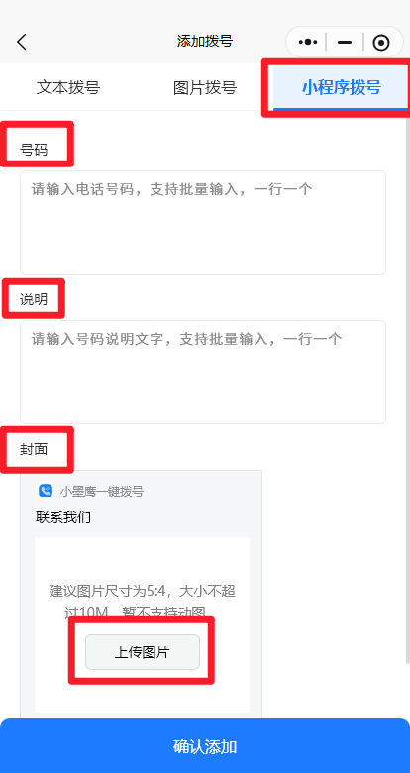Click the 上传图片 button
410x773 pixels.
coord(143,652)
